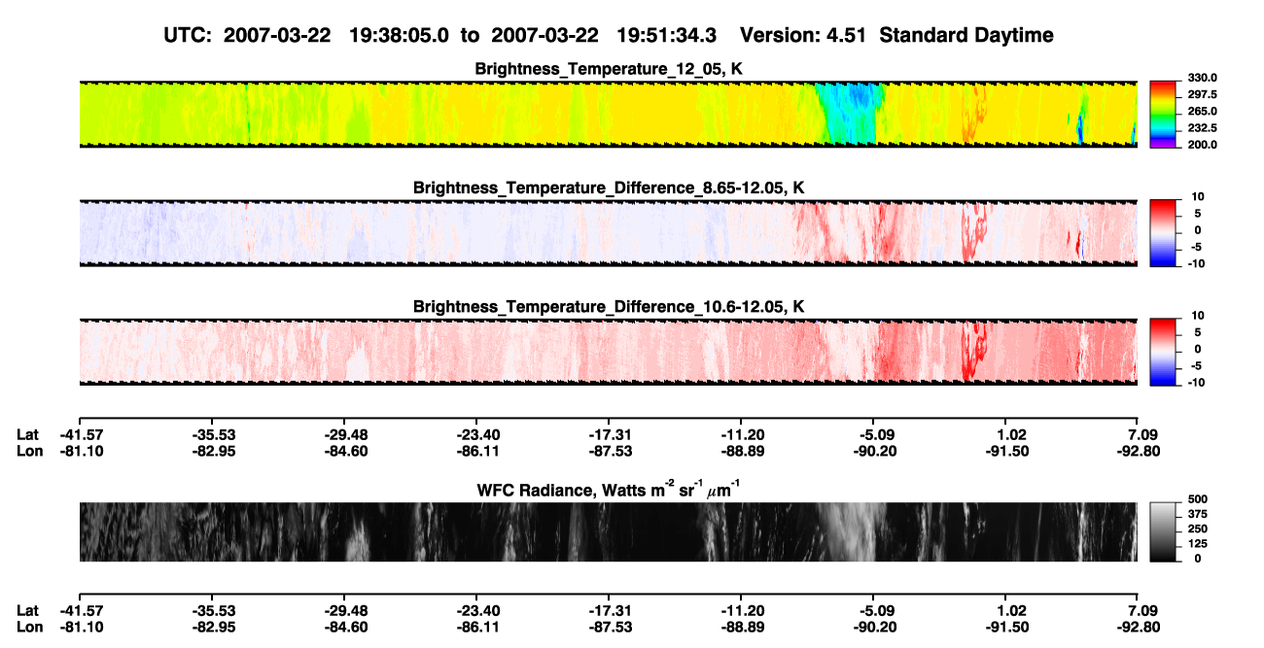Click the 'Brightness_Temperature_12_05, K' panel title
This screenshot has height=648, width=1264.
609,69
